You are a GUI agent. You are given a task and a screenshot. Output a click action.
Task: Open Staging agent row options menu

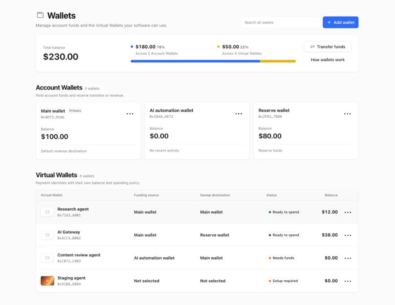tap(348, 281)
